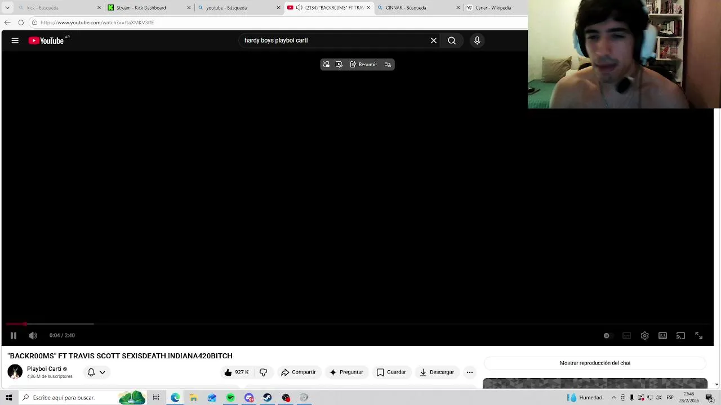Screen dimensions: 721x405
Task: Open the recording app taskbar icon
Action: pos(286,398)
